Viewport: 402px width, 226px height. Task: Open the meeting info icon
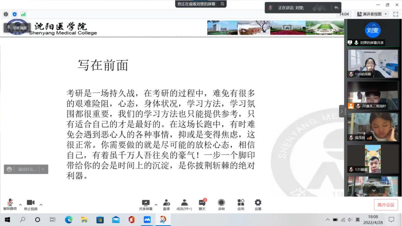pyautogui.click(x=6, y=14)
